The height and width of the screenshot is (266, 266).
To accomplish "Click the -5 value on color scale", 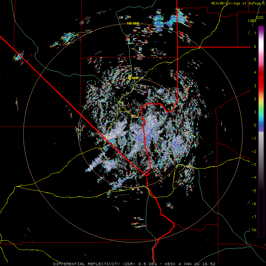I will [x=254, y=191].
